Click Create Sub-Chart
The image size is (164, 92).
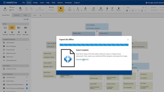coord(11,69)
